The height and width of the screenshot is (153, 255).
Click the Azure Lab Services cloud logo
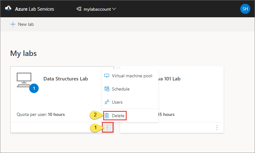pos(8,8)
